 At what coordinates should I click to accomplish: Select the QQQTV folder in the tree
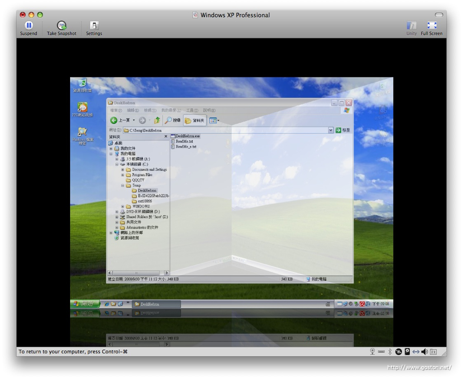135,180
